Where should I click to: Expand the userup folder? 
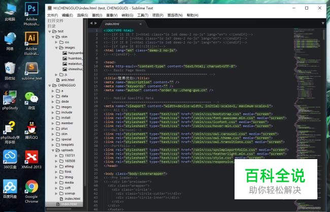point(56,193)
